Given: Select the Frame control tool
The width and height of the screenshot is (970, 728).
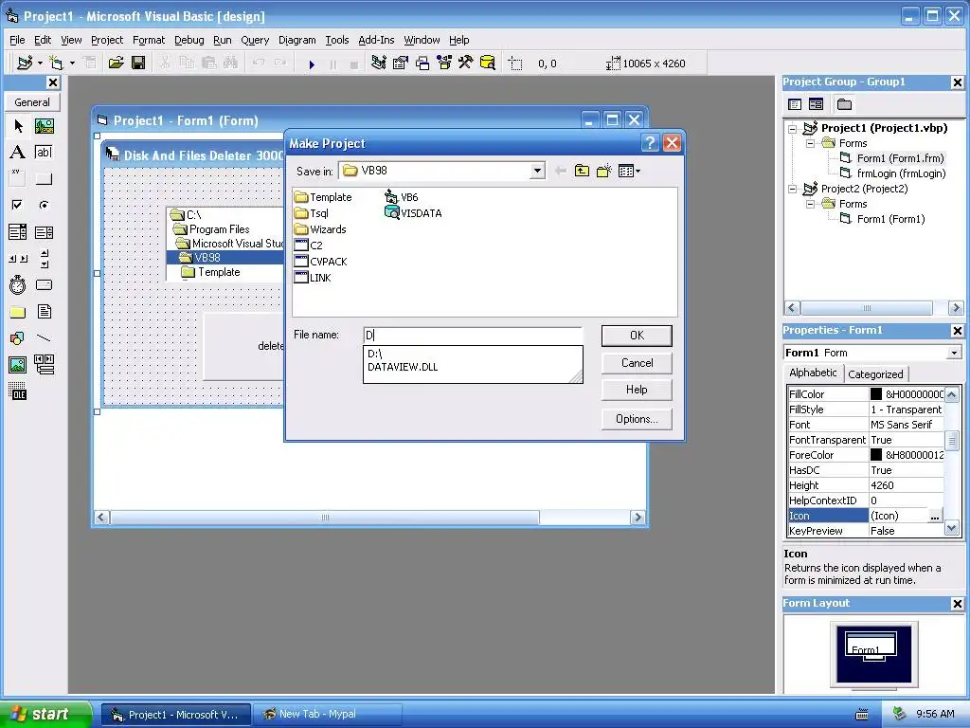Looking at the screenshot, I should click(x=18, y=179).
